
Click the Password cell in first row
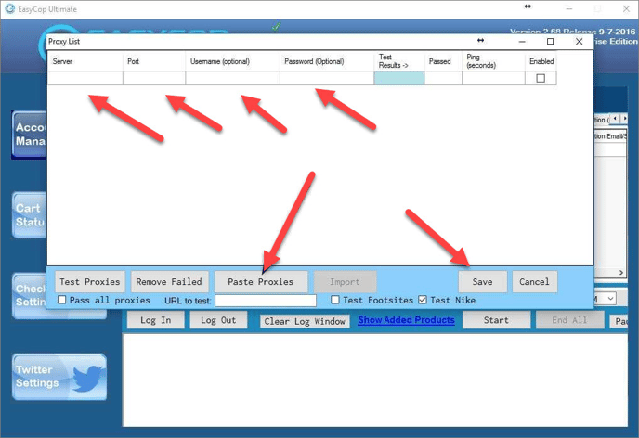point(327,78)
